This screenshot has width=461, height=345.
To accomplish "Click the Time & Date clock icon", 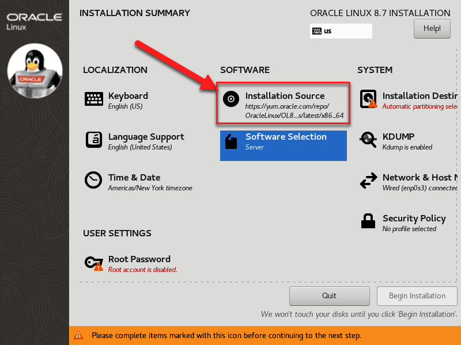I will tap(93, 180).
